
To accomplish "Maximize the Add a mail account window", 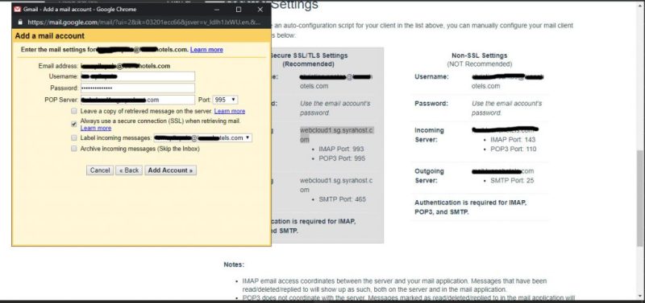I will tap(239, 10).
